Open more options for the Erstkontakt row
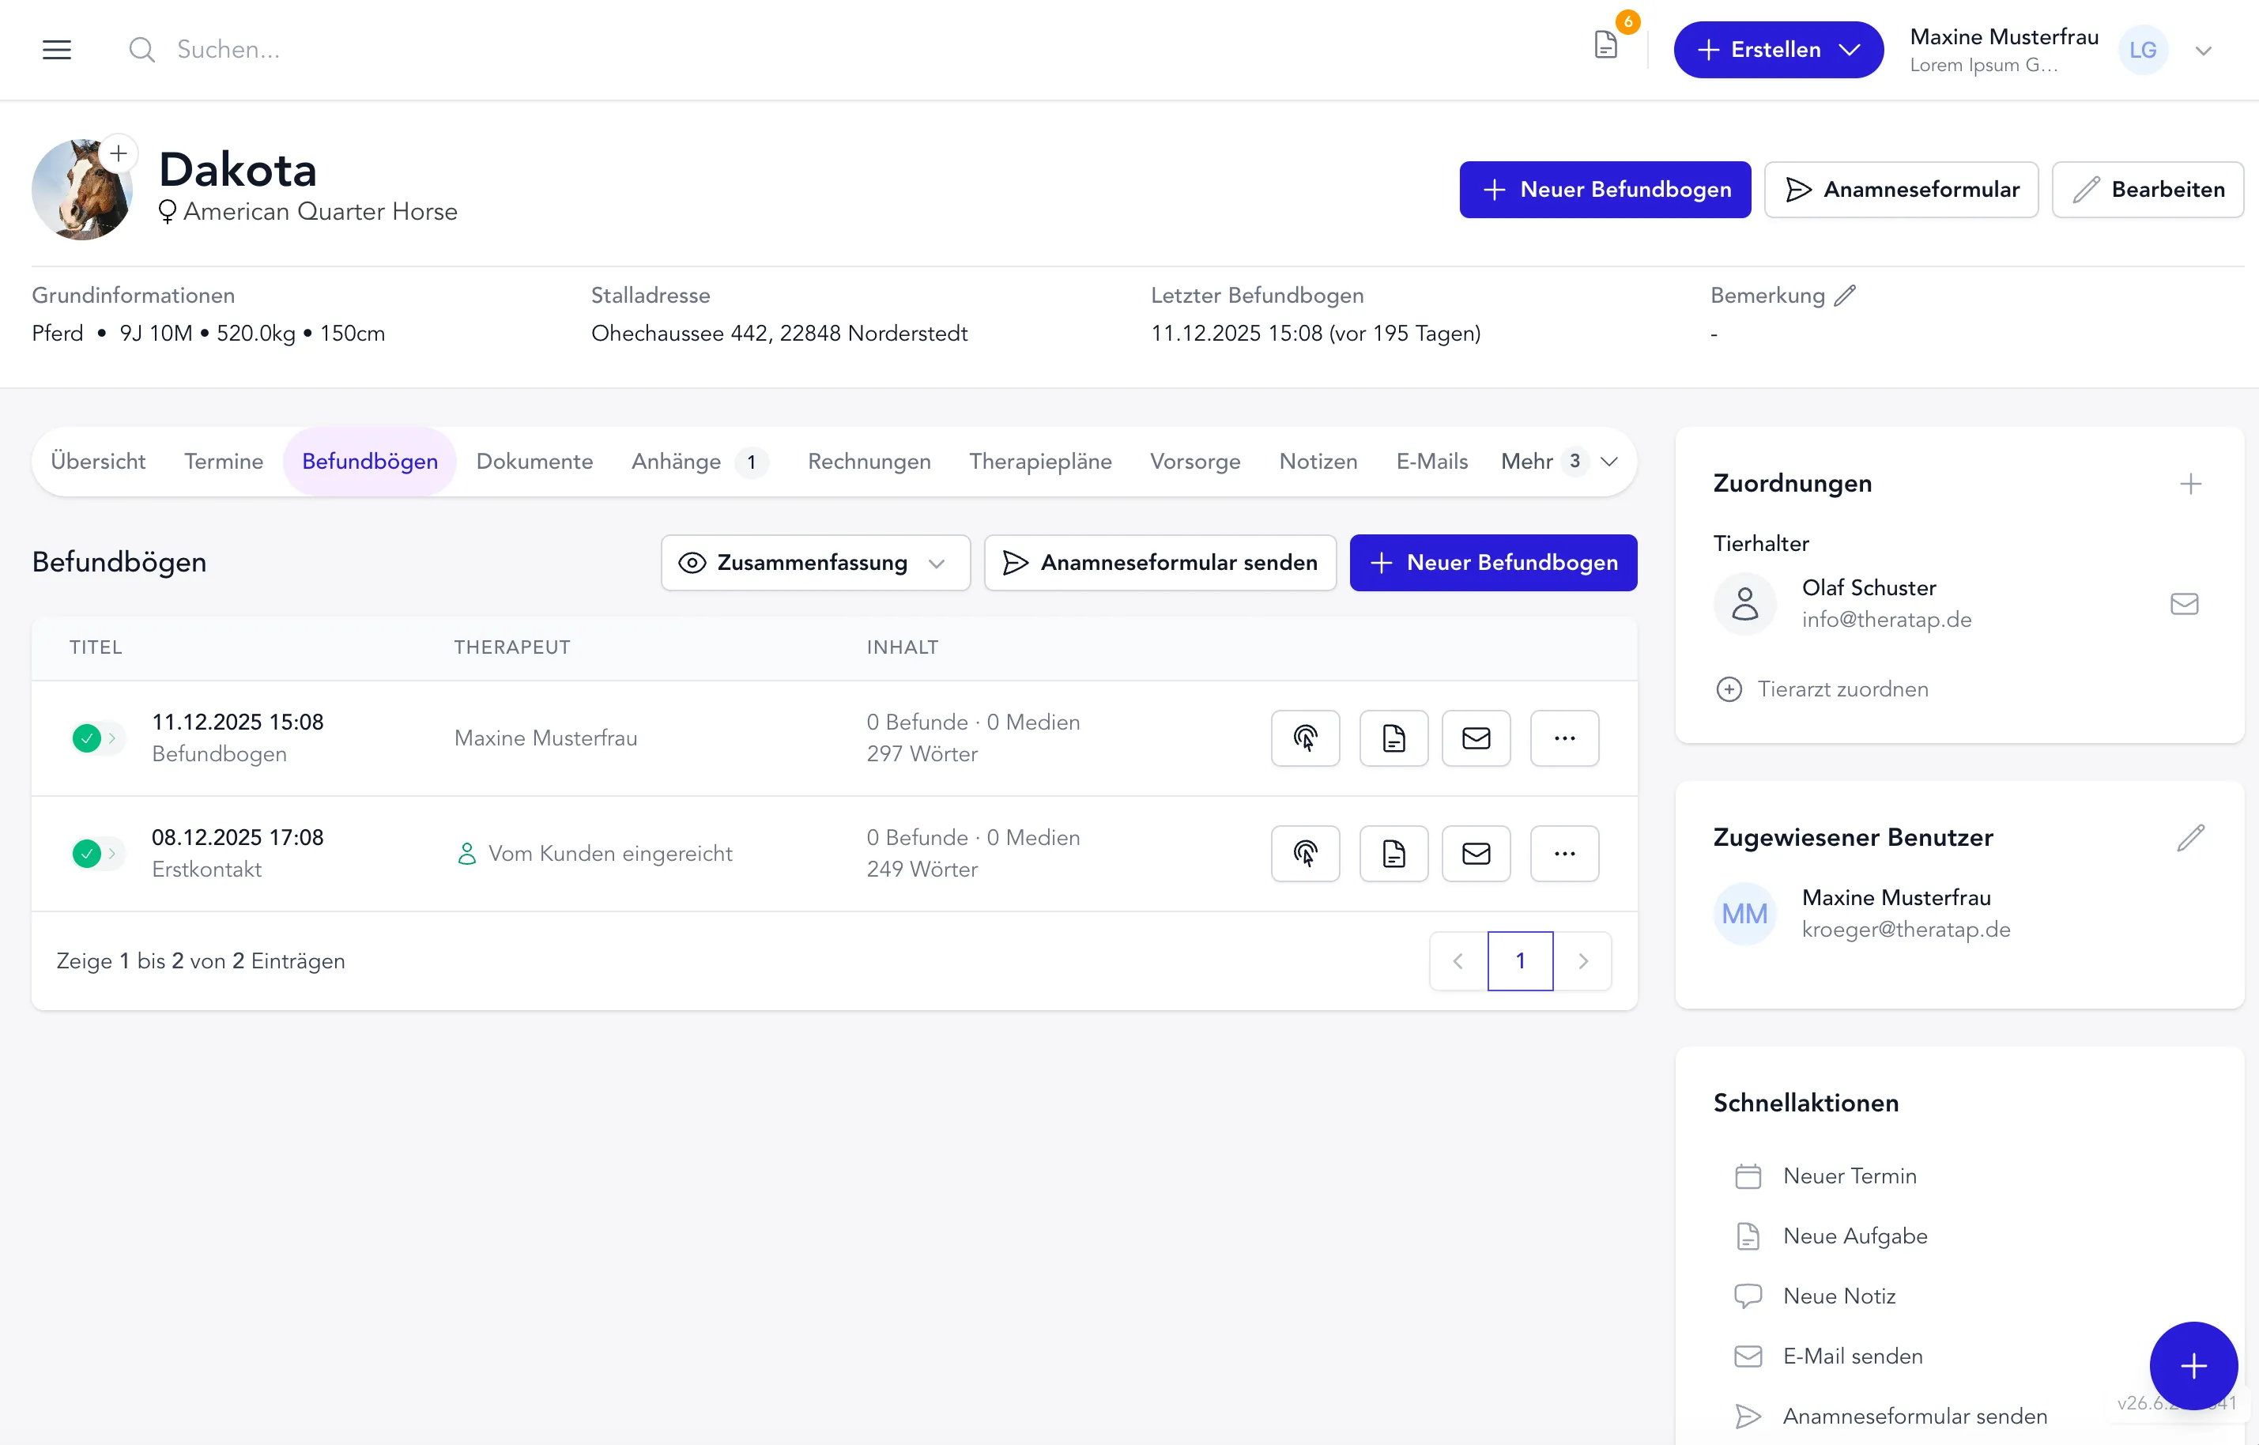The image size is (2259, 1445). [x=1564, y=854]
